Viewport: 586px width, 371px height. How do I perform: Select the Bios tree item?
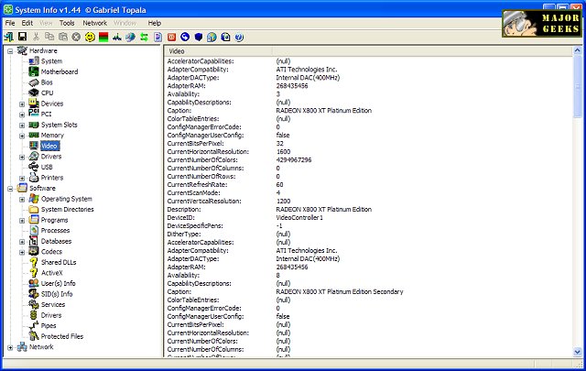47,82
